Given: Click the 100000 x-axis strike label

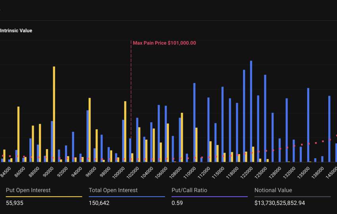Looking at the screenshot, I should pos(119,172).
